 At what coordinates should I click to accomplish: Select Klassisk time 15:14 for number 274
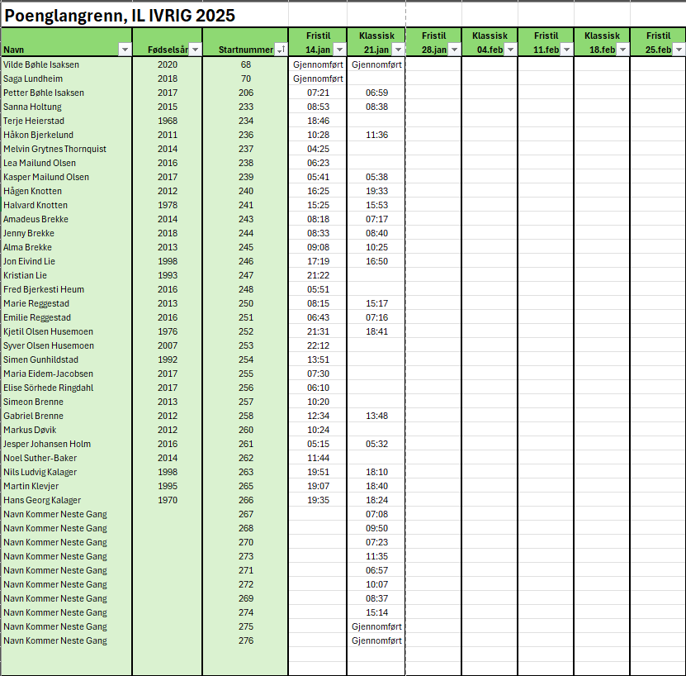click(x=376, y=612)
